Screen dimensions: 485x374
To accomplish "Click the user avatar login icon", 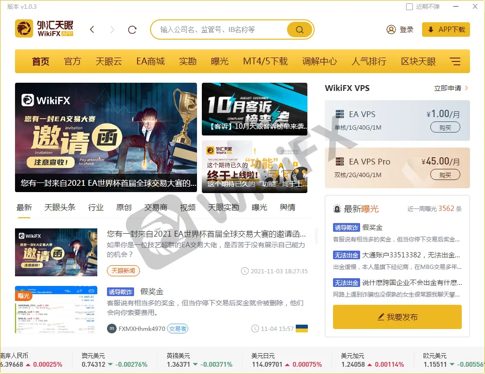I will 391,30.
